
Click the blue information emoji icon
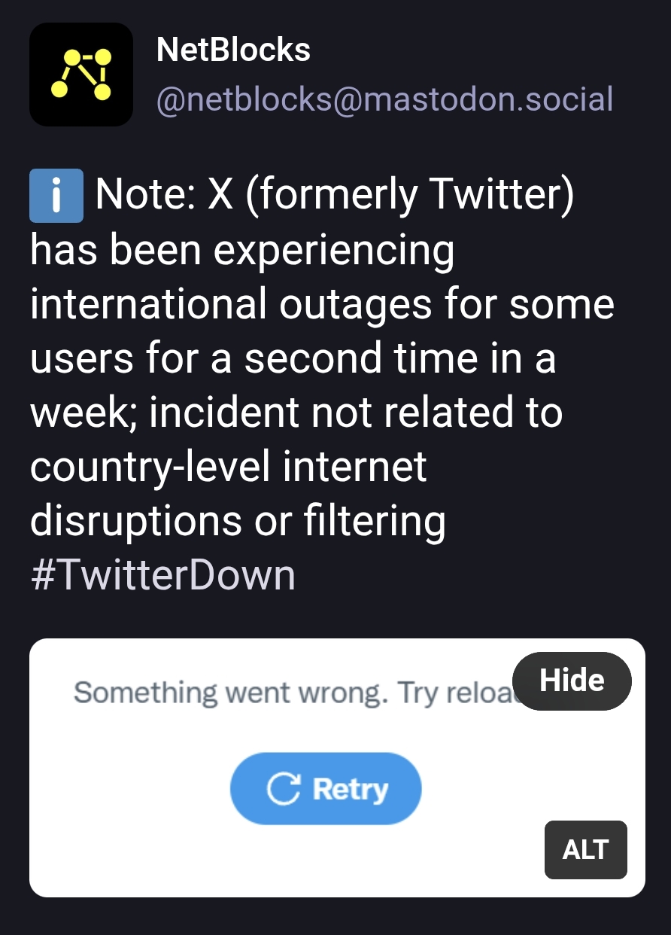[x=56, y=196]
